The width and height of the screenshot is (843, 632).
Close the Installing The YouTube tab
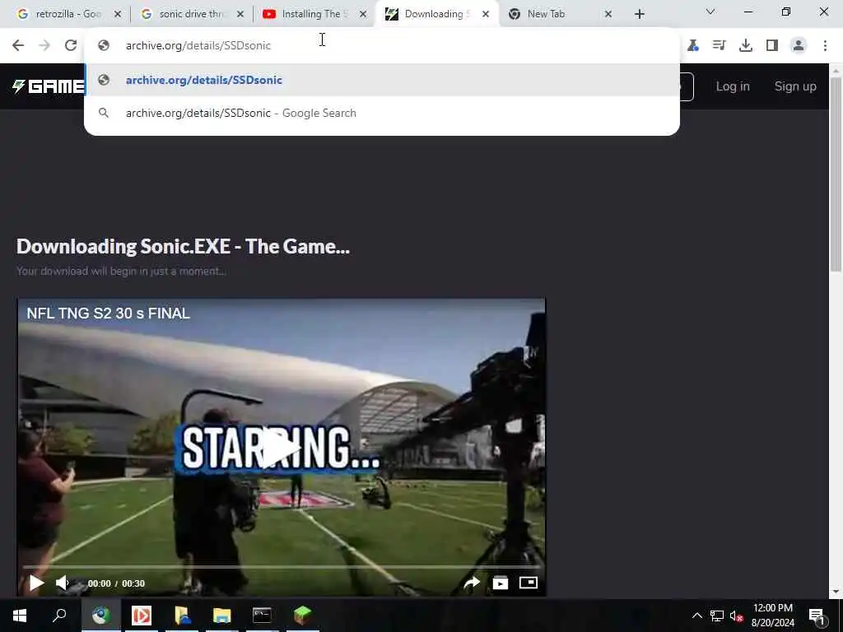point(363,15)
